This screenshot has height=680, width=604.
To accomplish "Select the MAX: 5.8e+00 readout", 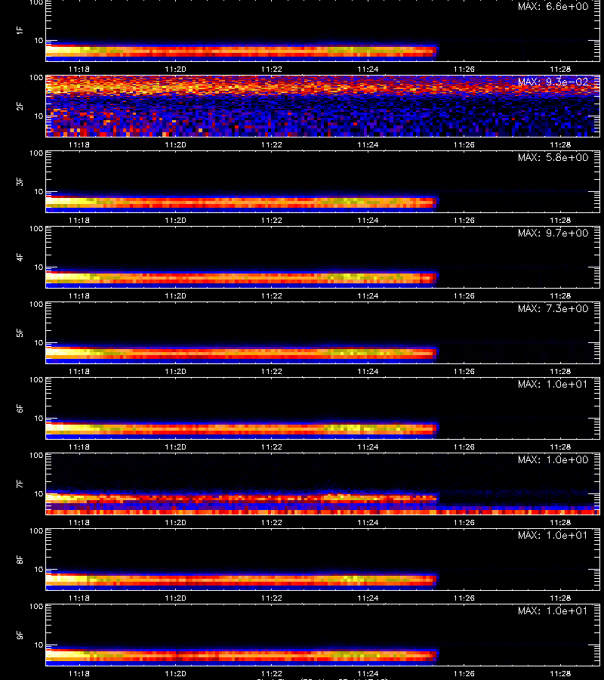I will [553, 157].
